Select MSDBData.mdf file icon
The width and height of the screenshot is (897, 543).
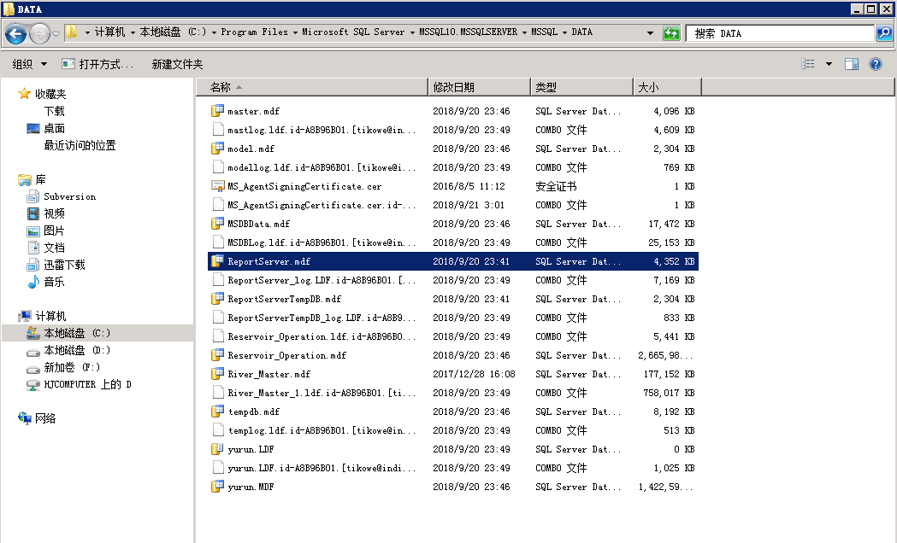[217, 224]
